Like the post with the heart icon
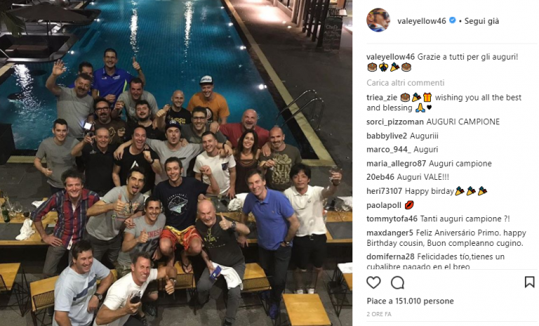 (373, 282)
